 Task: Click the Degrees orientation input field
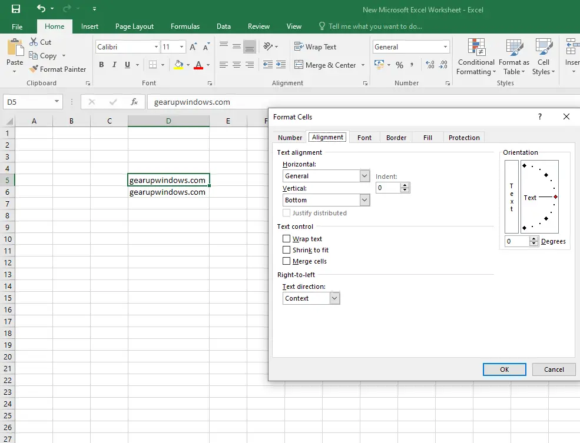517,241
